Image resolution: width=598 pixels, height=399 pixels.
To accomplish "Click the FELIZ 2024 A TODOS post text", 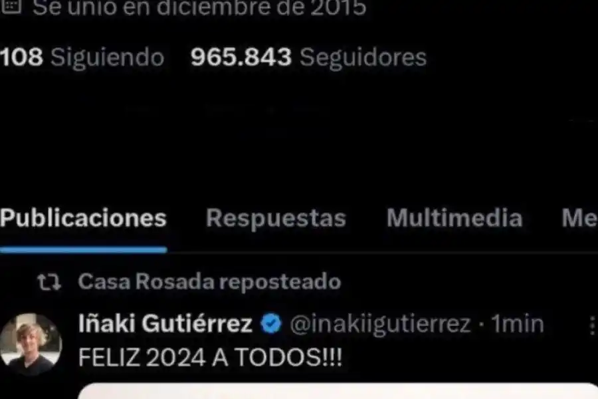I will [x=210, y=357].
